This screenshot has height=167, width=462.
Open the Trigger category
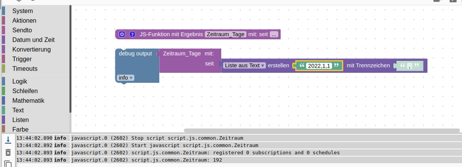(22, 59)
